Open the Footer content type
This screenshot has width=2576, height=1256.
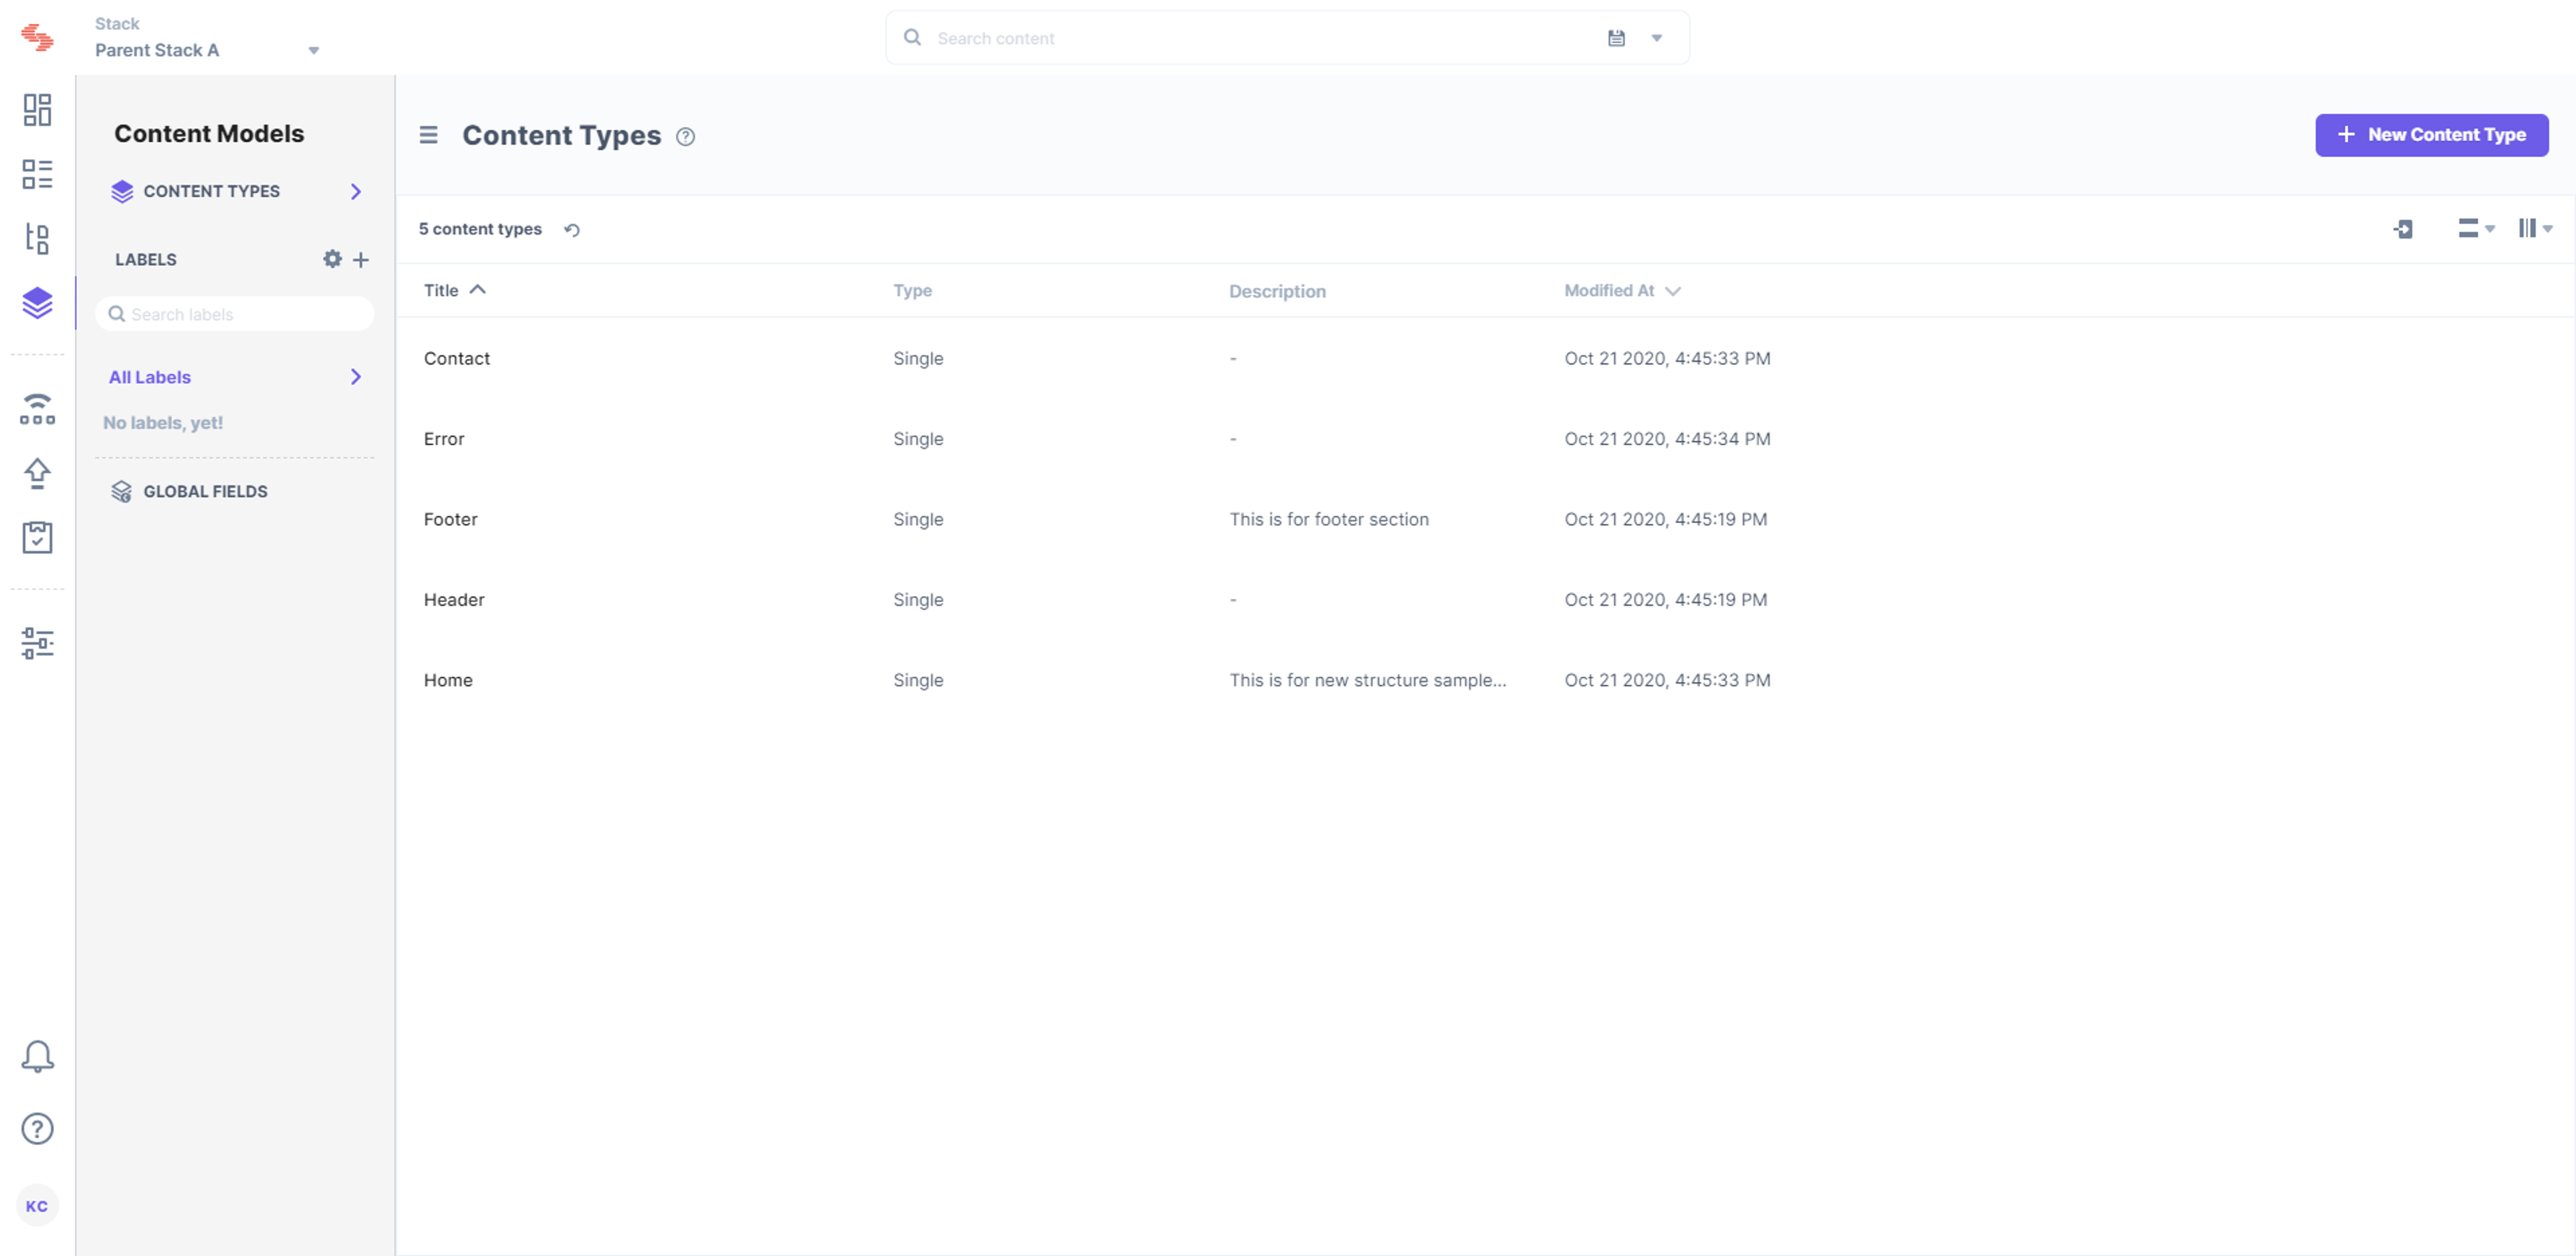(x=450, y=519)
